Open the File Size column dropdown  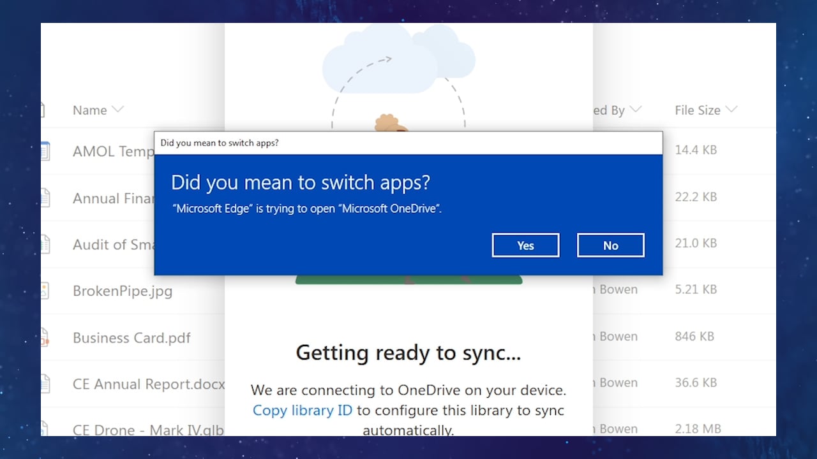pyautogui.click(x=731, y=110)
